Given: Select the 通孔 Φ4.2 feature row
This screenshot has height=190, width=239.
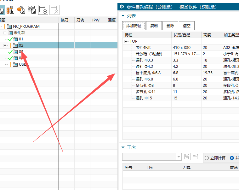Looking at the screenshot, I should (144, 67).
